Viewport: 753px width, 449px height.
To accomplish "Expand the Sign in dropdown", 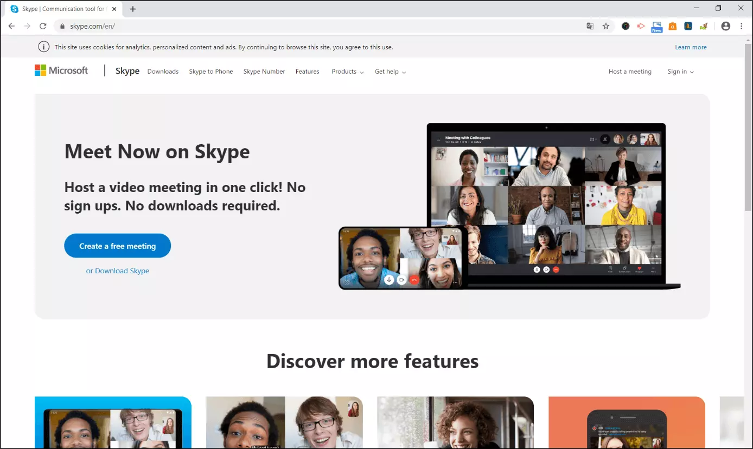I will coord(680,72).
